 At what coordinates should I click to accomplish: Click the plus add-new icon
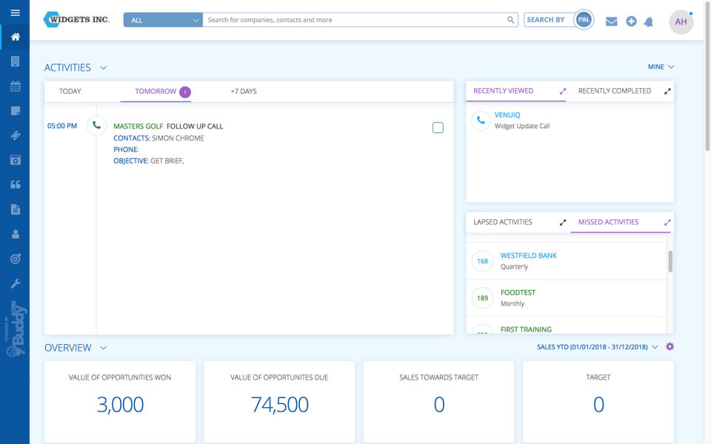[631, 21]
